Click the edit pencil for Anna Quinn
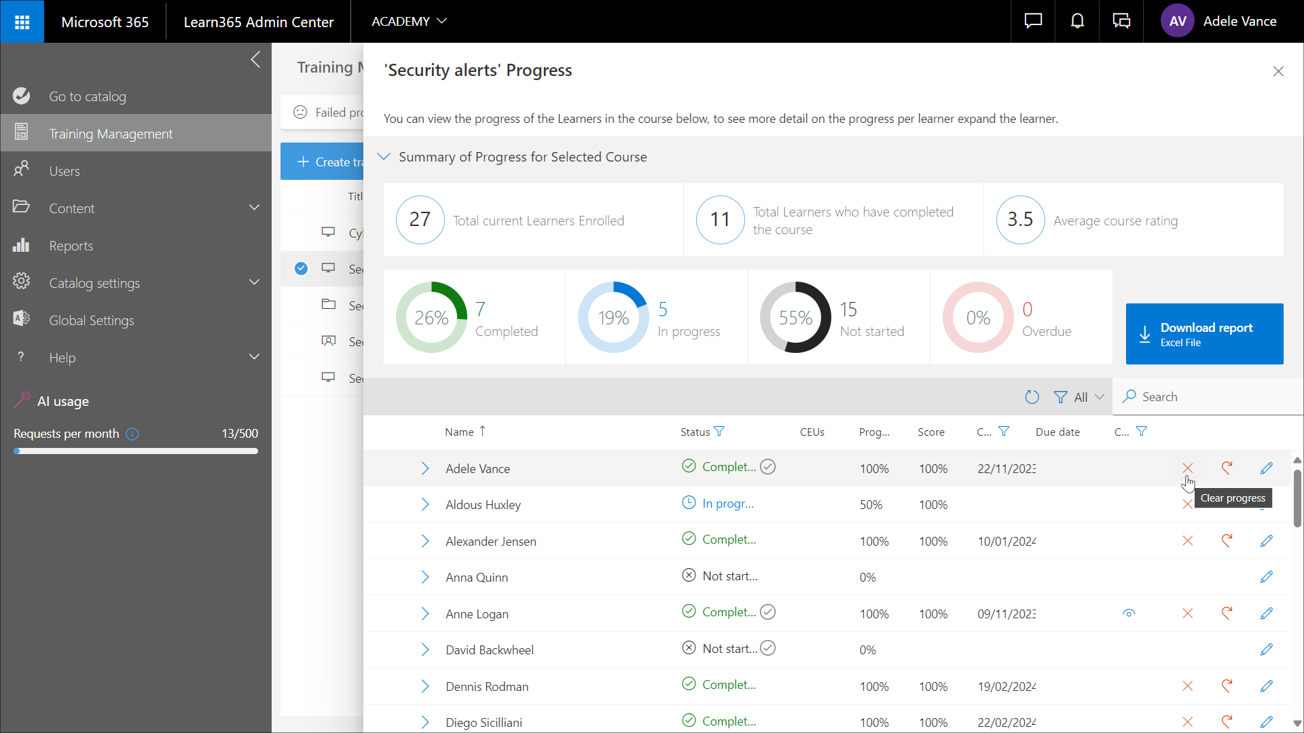This screenshot has width=1304, height=733. tap(1266, 577)
